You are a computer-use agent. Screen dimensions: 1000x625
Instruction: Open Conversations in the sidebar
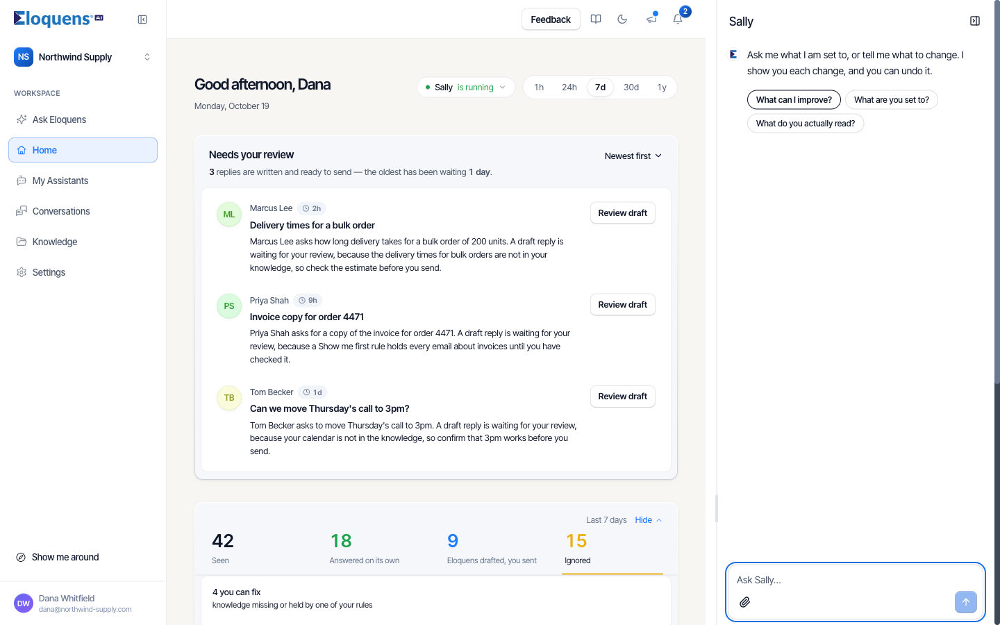coord(83,211)
